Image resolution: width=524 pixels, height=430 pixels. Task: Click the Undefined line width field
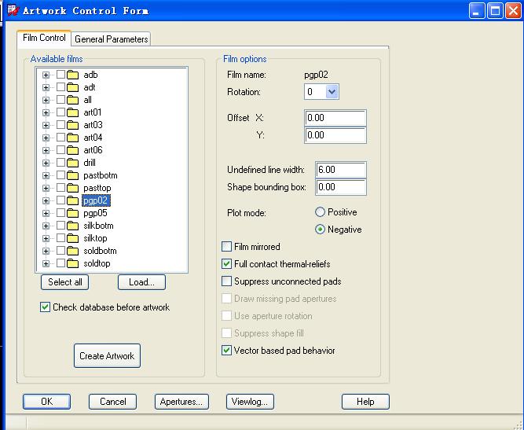341,170
